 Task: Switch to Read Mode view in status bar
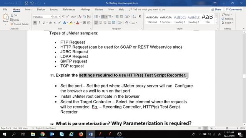199,128
